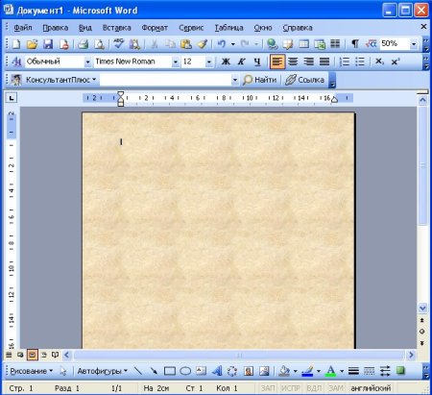Open the Вставка menu

(116, 28)
